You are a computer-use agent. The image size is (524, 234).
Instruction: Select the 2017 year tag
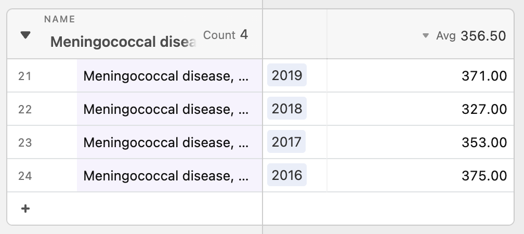(x=286, y=142)
